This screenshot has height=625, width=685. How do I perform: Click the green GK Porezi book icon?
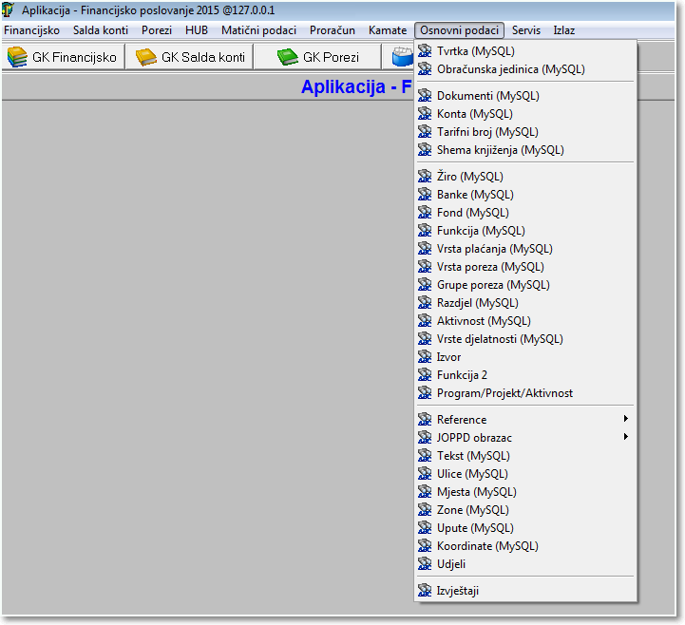tap(287, 57)
